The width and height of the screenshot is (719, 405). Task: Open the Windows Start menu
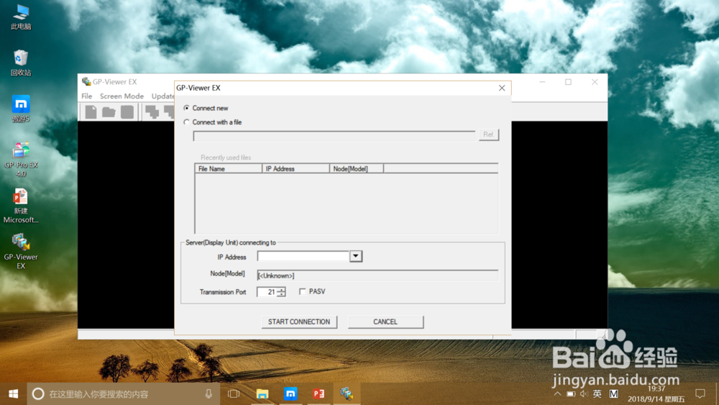tap(13, 393)
